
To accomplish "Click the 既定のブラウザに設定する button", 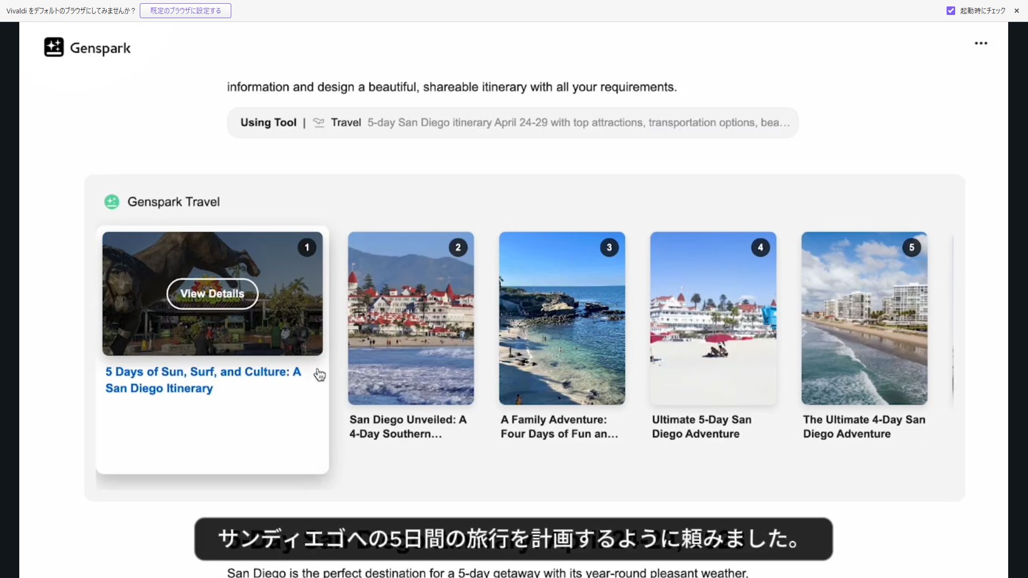I will [185, 11].
